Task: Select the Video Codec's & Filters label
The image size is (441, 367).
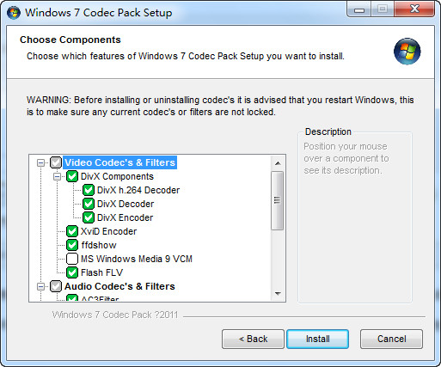Action: (119, 162)
